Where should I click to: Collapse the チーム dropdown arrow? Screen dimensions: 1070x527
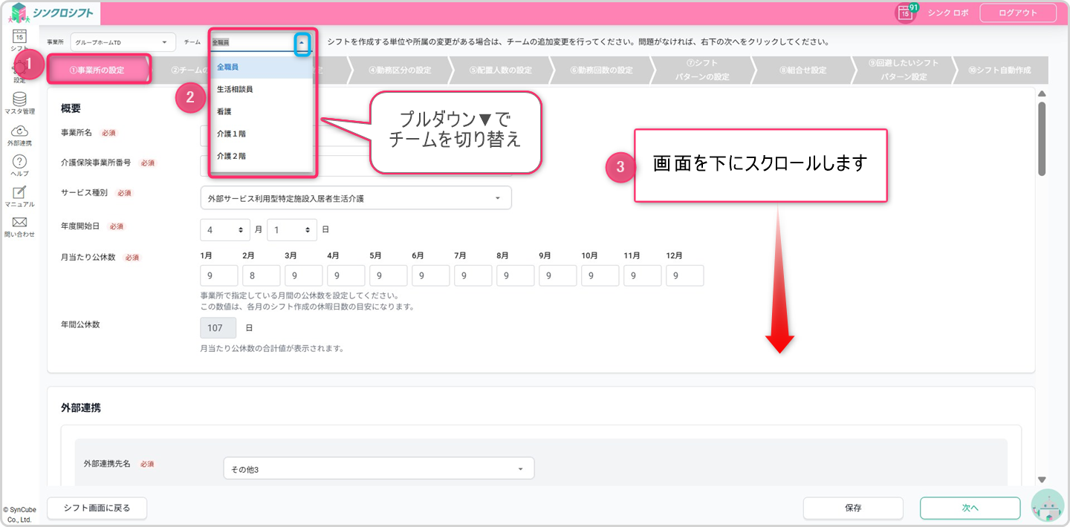pos(302,43)
